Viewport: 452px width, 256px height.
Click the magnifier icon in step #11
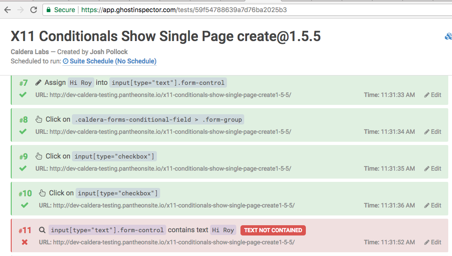click(42, 230)
